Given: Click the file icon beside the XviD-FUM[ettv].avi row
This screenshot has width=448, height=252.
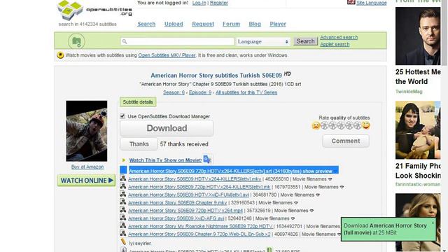Looking at the screenshot, I should coord(123,194).
